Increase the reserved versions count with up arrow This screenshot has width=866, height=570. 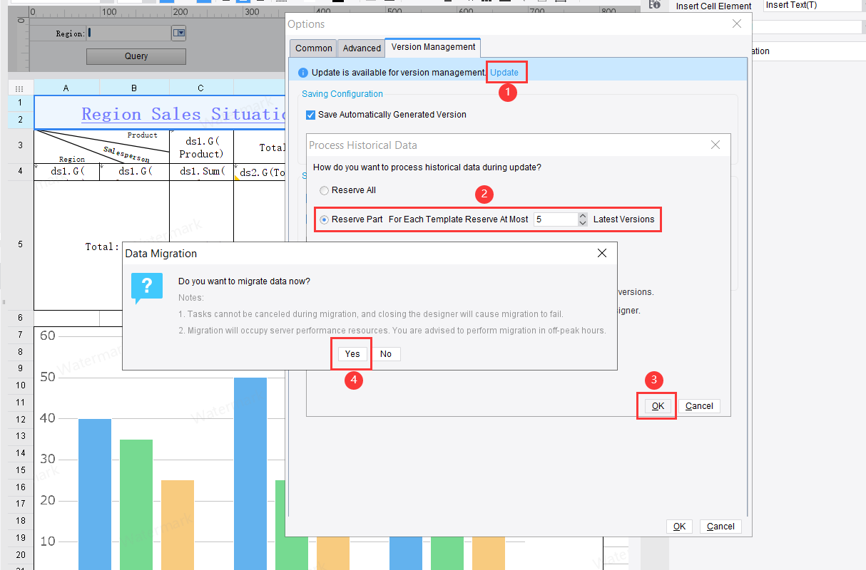pyautogui.click(x=583, y=216)
